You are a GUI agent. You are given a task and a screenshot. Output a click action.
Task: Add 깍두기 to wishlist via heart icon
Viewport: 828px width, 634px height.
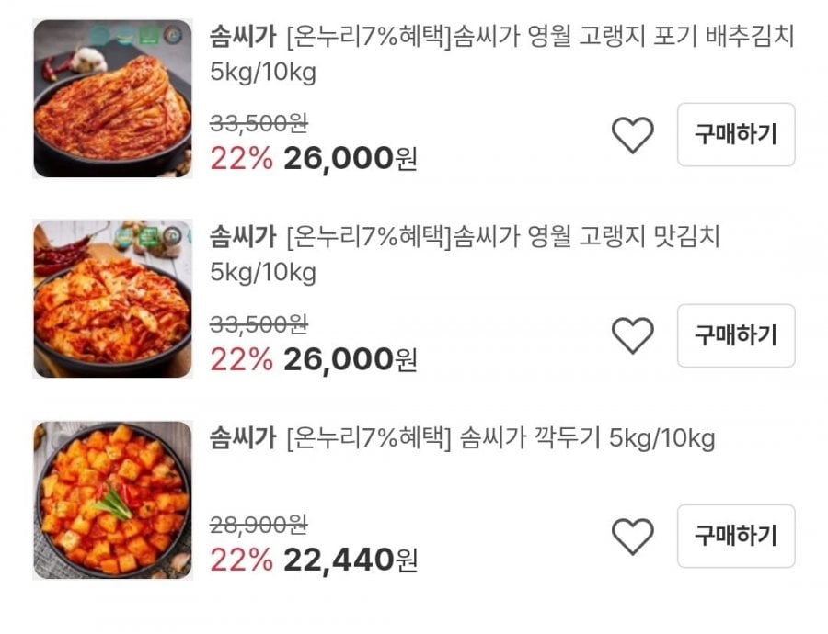click(x=632, y=536)
